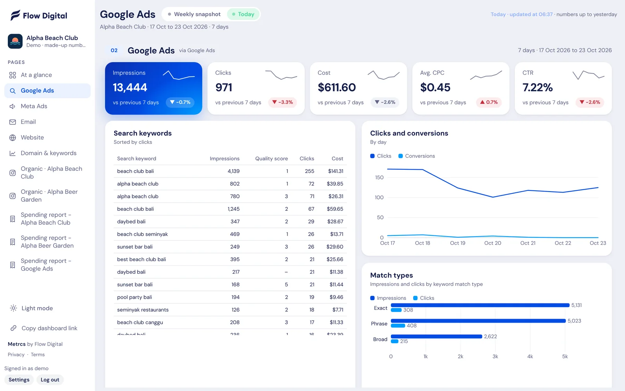Click the Instagram icon for Organic Alpha Beer Garden
This screenshot has height=391, width=625.
12,196
